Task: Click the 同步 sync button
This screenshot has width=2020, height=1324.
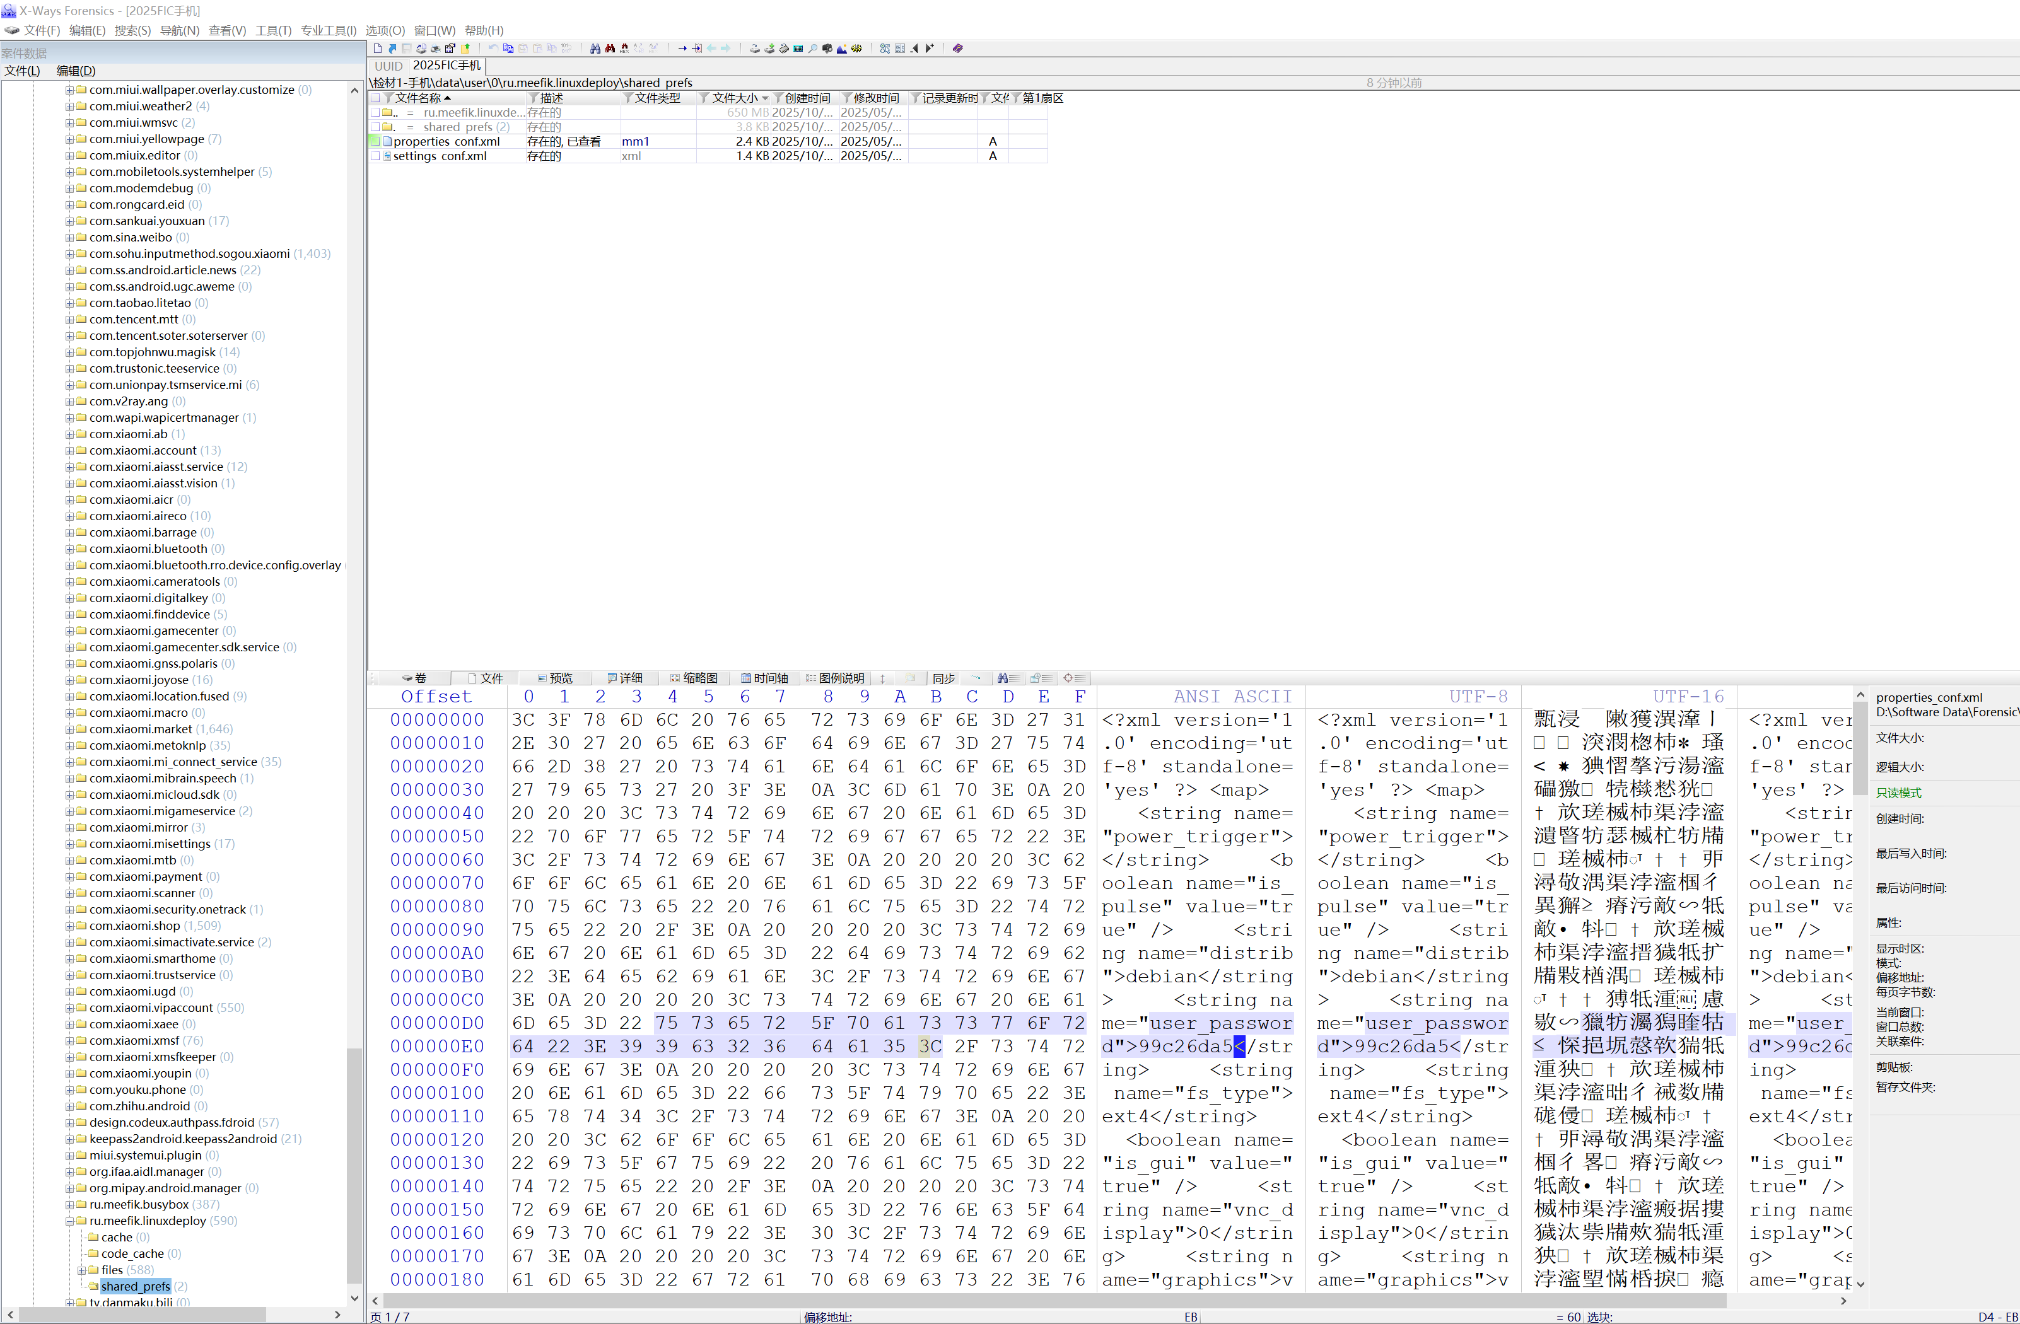Action: pyautogui.click(x=943, y=678)
